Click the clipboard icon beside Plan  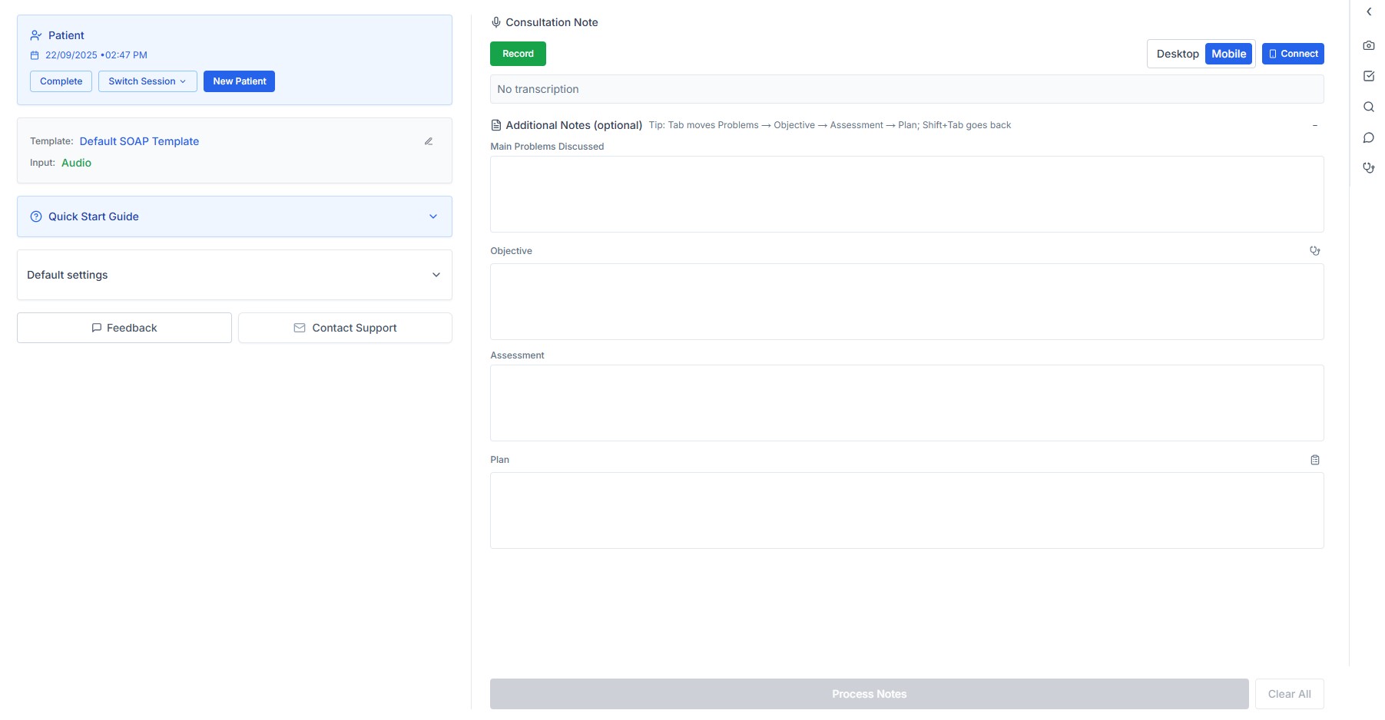(1315, 459)
